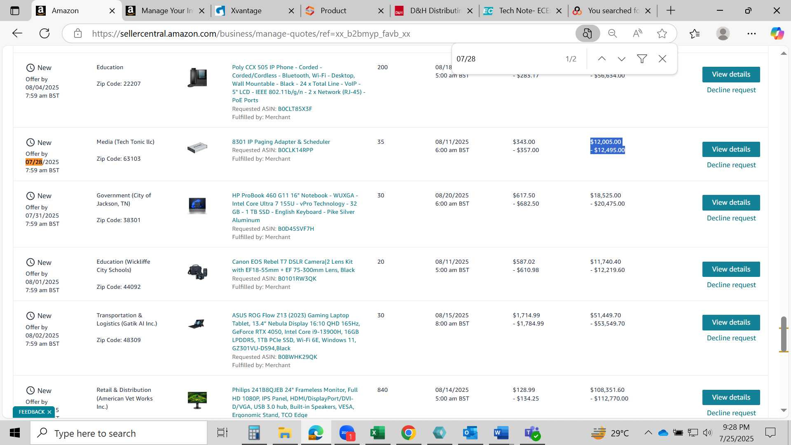Switch to the Tech Note tab

click(x=524, y=11)
